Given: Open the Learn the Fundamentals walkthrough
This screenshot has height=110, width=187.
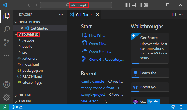Looking at the screenshot, I should point(150,73).
